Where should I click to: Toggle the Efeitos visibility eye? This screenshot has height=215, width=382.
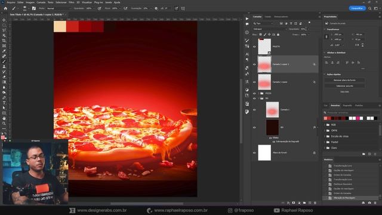tap(270, 138)
